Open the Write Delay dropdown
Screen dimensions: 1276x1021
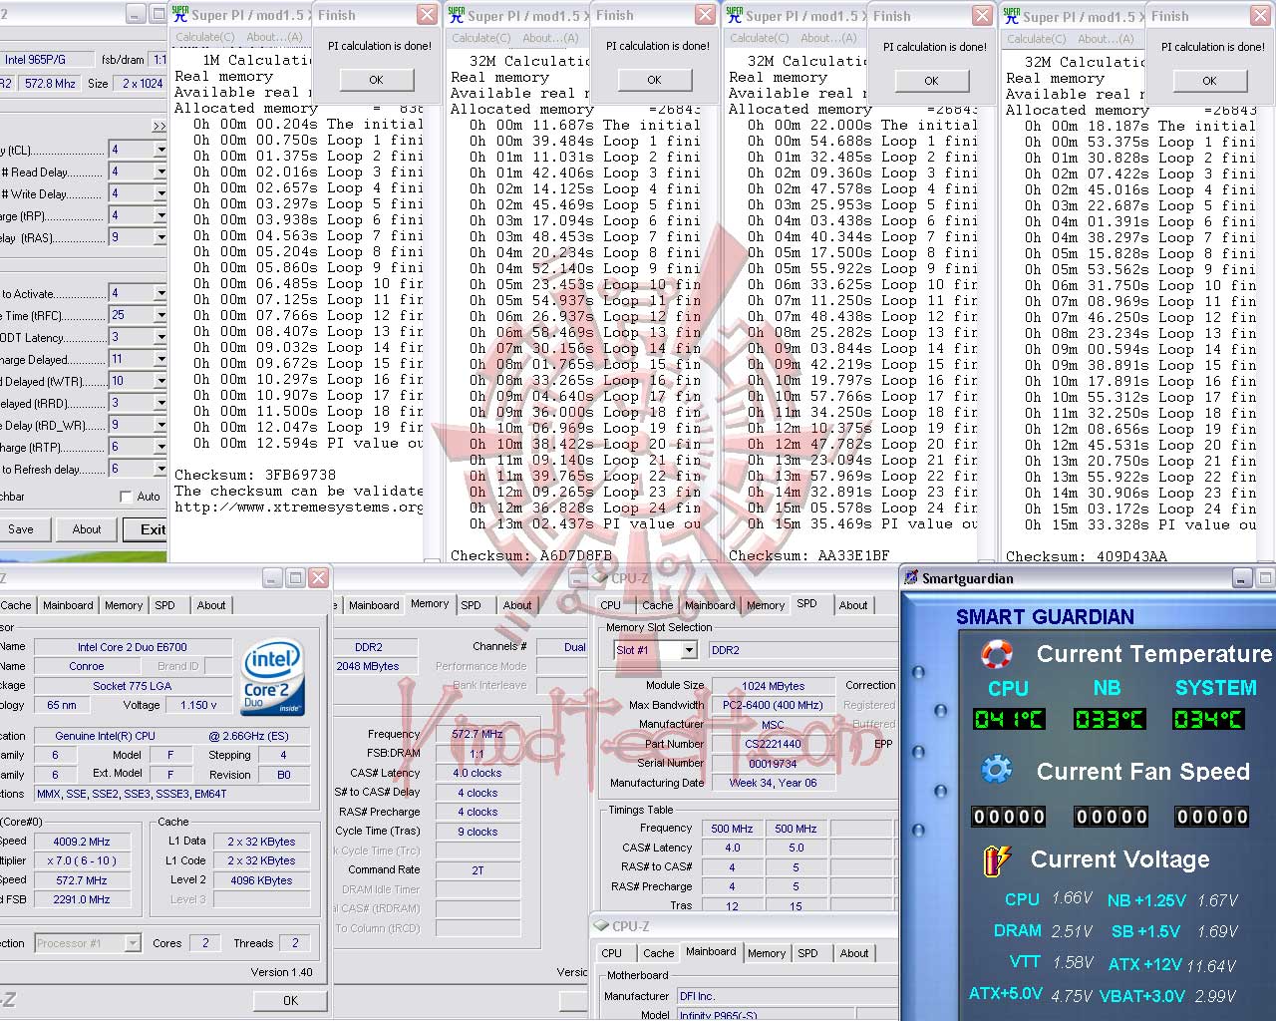tap(160, 193)
